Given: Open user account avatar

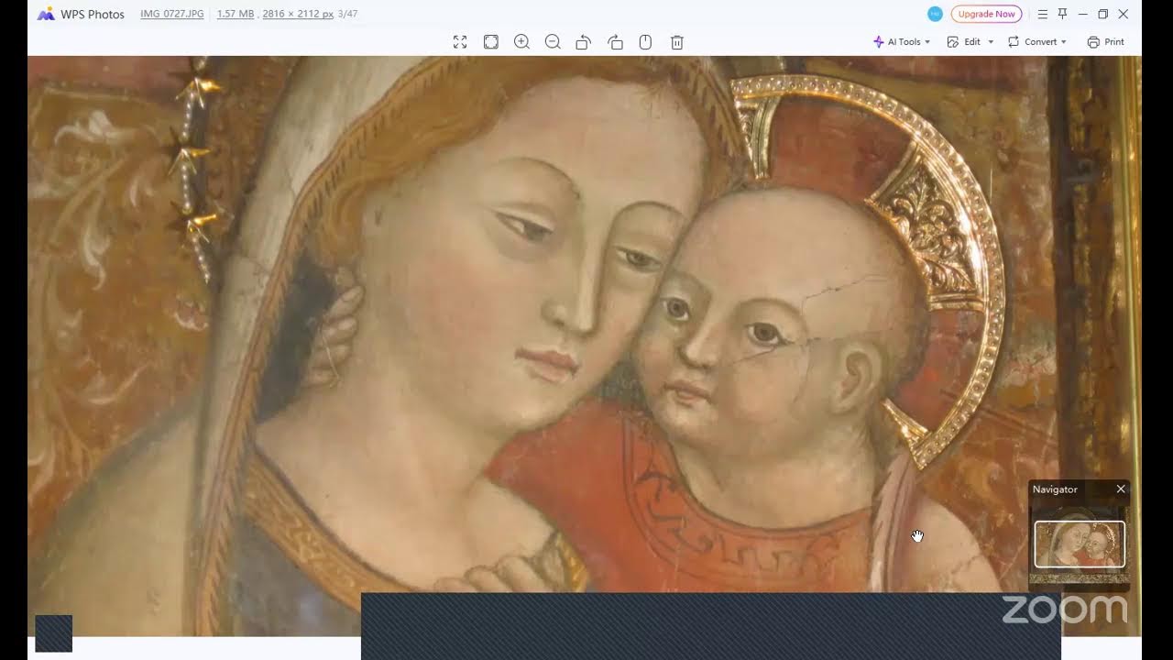Looking at the screenshot, I should pyautogui.click(x=935, y=14).
